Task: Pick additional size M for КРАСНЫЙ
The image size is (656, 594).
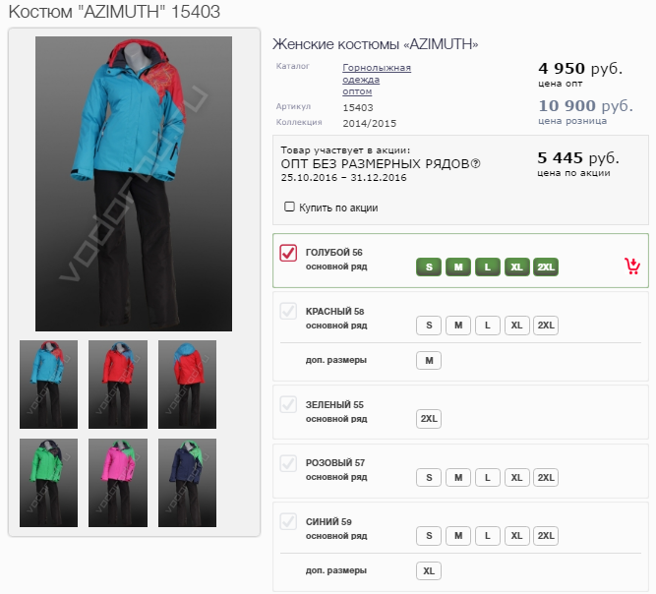Action: pos(428,360)
